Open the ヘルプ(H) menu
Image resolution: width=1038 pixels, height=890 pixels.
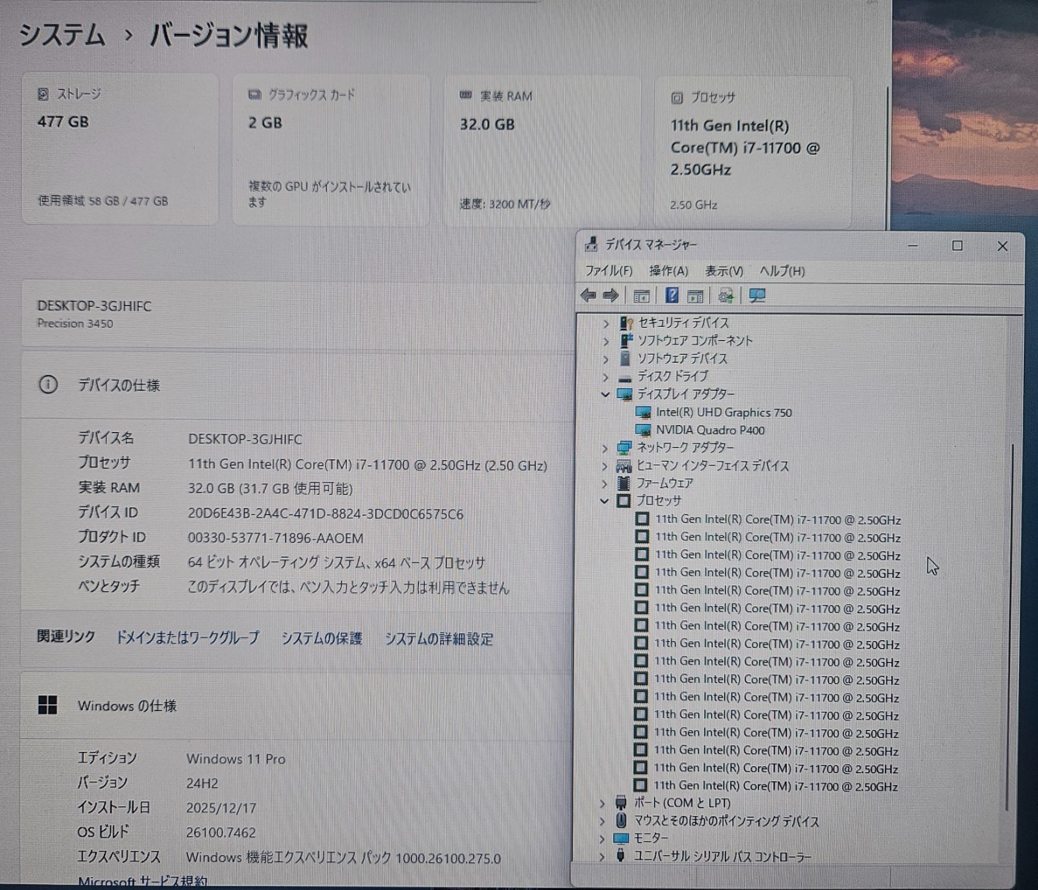click(x=782, y=271)
